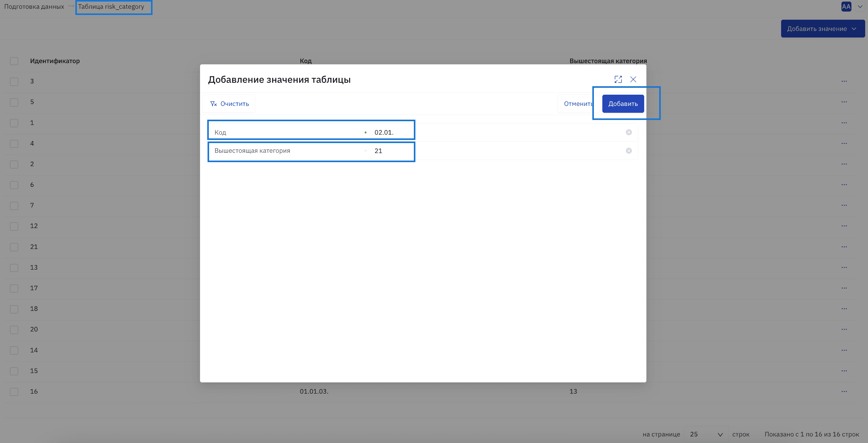This screenshot has height=443, width=868.
Task: Check the row with identifier 16
Action: point(14,392)
